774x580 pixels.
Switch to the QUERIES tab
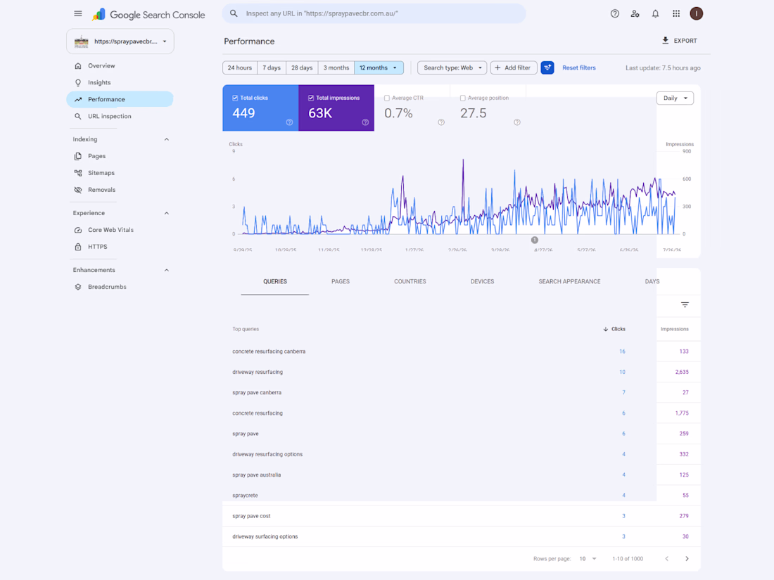[275, 282]
